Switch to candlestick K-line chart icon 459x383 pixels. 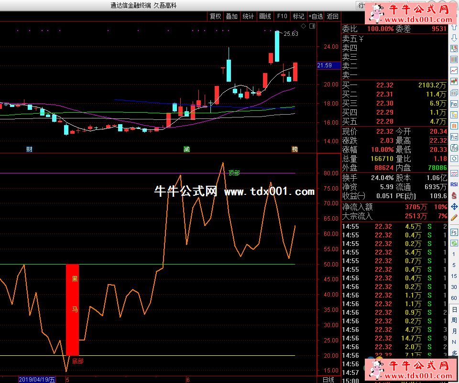point(454,82)
